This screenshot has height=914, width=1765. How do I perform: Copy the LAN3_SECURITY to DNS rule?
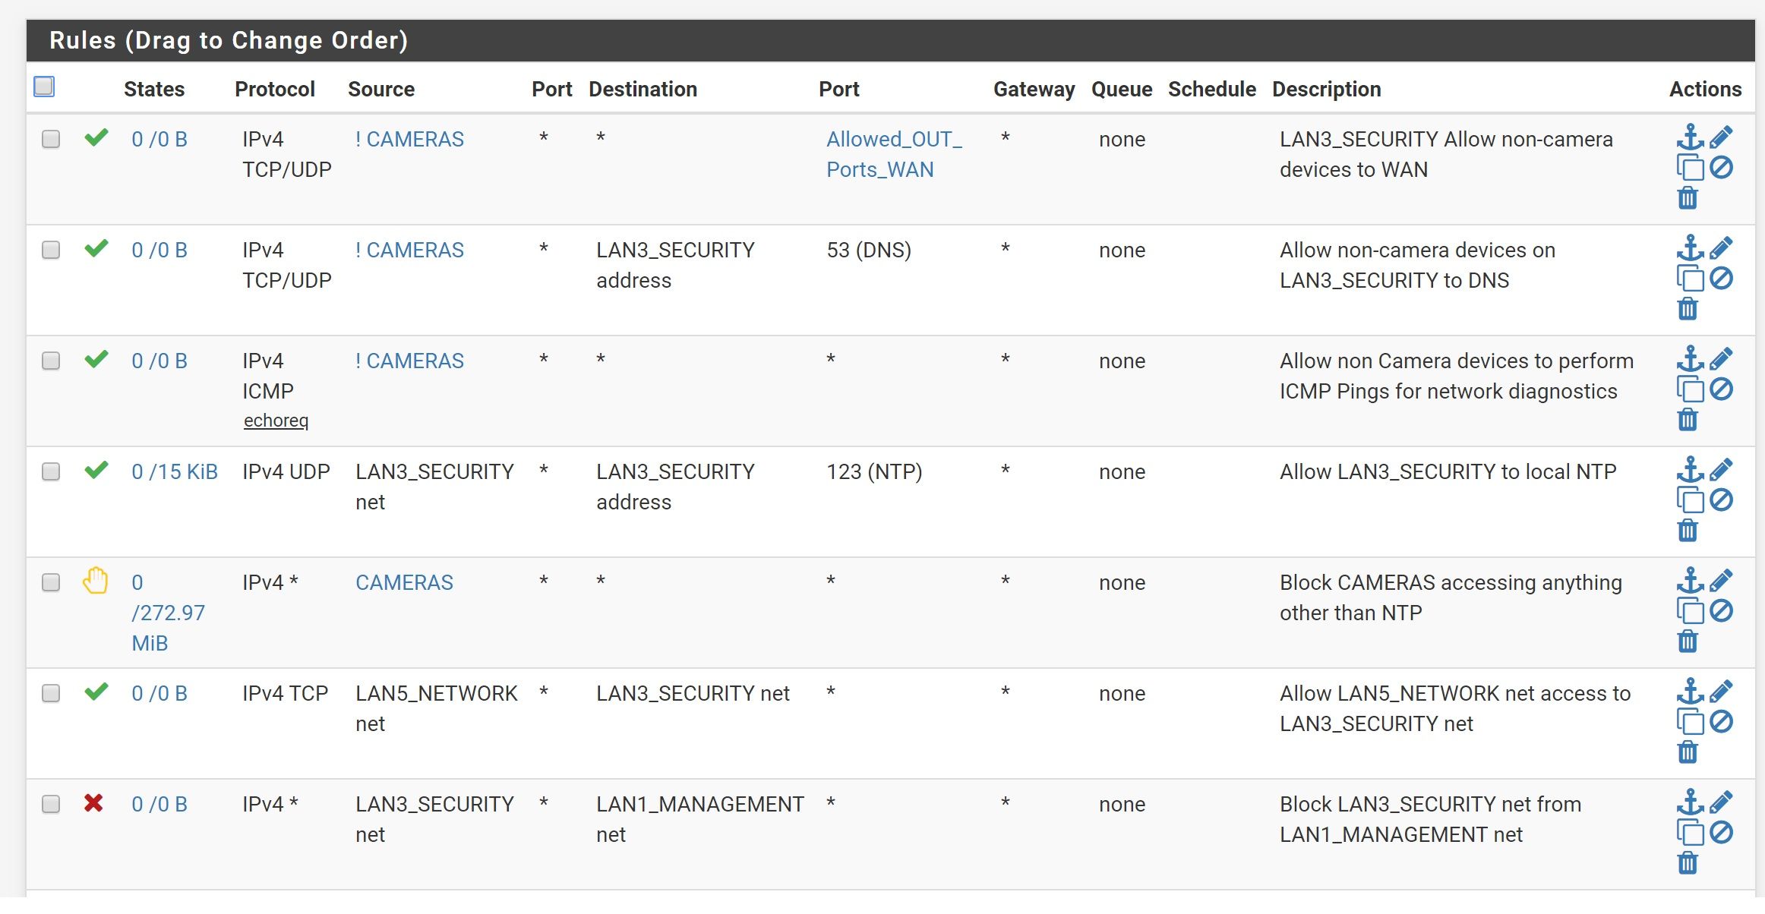(x=1690, y=279)
